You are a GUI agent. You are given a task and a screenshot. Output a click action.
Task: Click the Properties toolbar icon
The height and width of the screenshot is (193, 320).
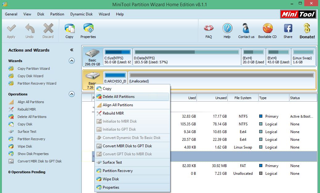click(88, 29)
